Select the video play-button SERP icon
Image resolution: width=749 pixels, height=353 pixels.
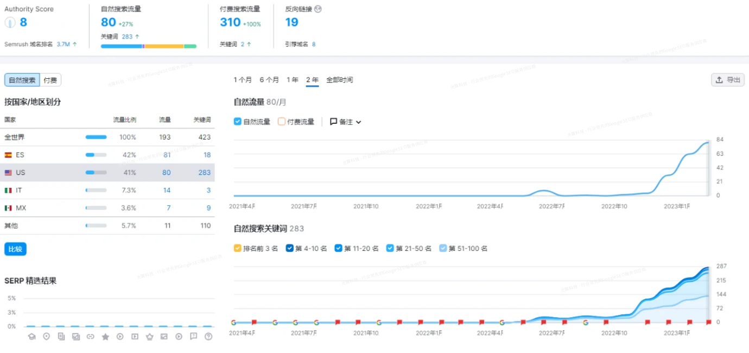click(120, 336)
